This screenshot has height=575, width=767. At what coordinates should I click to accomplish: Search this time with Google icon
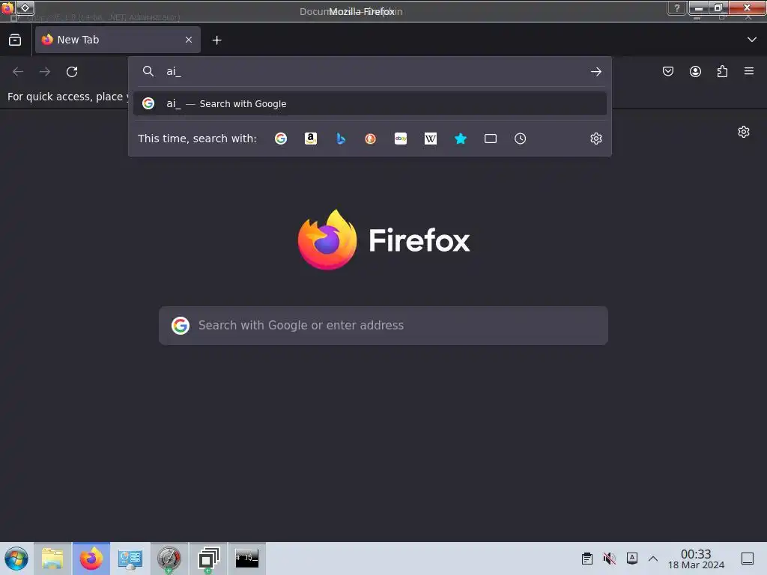281,139
